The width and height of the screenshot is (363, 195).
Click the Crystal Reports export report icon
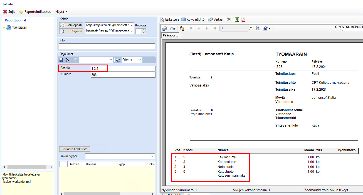click(164, 28)
